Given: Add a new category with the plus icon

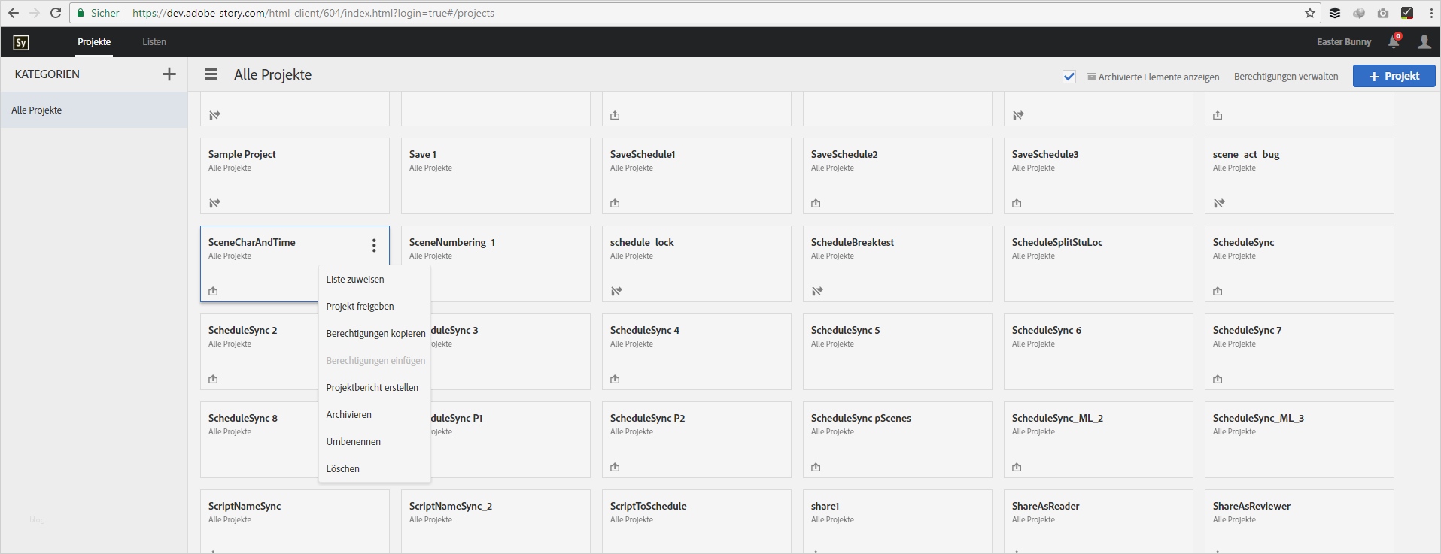Looking at the screenshot, I should pyautogui.click(x=169, y=74).
